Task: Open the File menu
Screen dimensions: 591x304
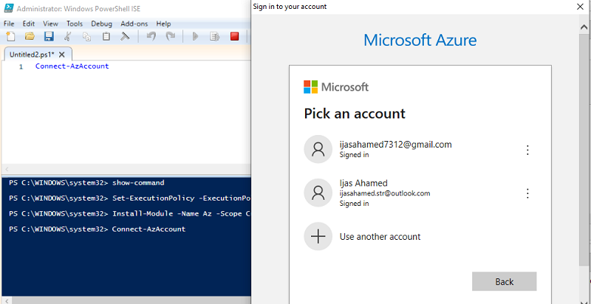Action: (9, 24)
